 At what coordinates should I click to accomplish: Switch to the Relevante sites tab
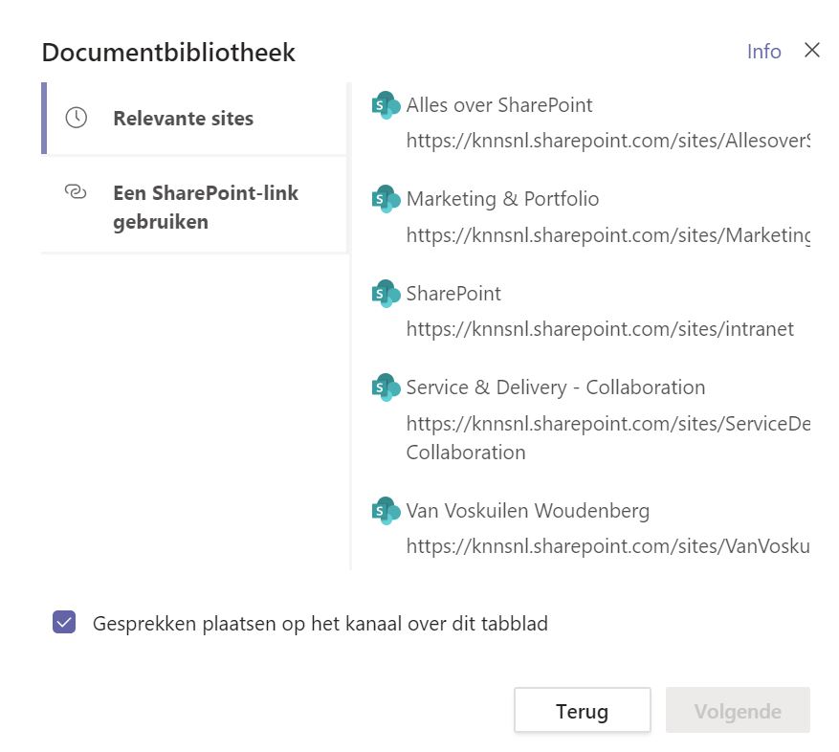(193, 119)
